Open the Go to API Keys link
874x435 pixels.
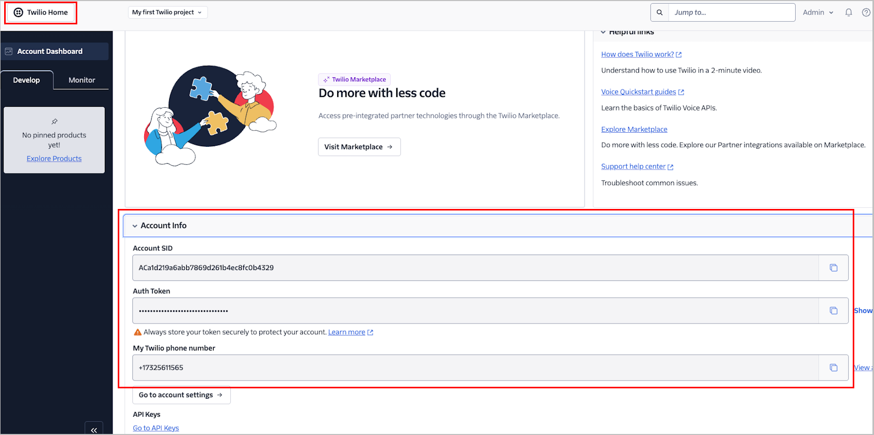[x=156, y=428]
